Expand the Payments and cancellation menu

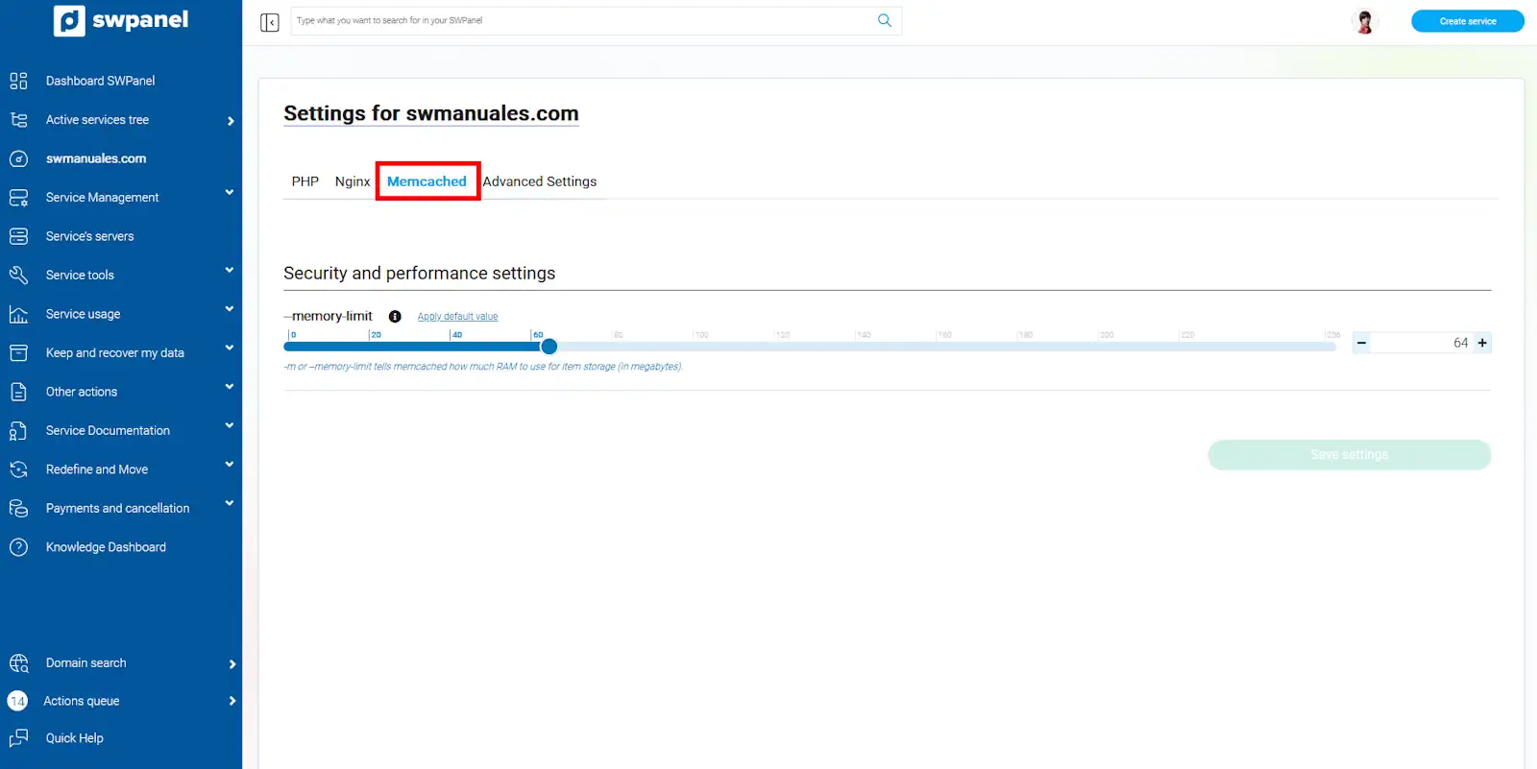pos(229,504)
